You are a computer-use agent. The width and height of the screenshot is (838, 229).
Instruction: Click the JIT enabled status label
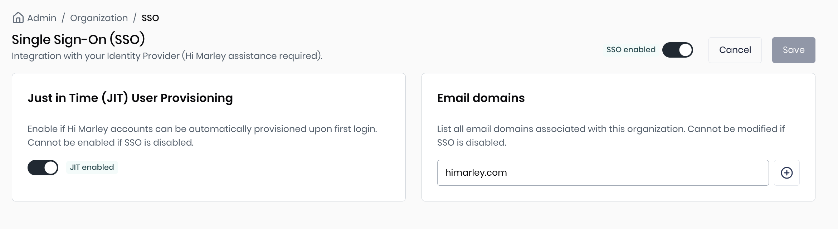coord(92,167)
